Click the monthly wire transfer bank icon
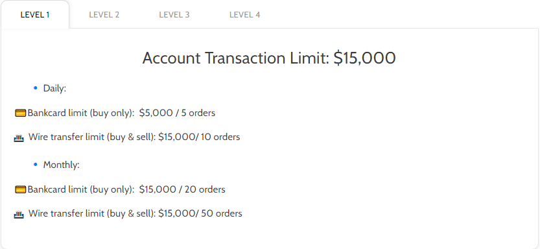 (x=19, y=215)
